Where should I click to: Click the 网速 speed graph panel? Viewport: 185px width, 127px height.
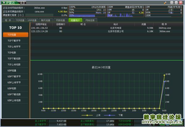163,11
